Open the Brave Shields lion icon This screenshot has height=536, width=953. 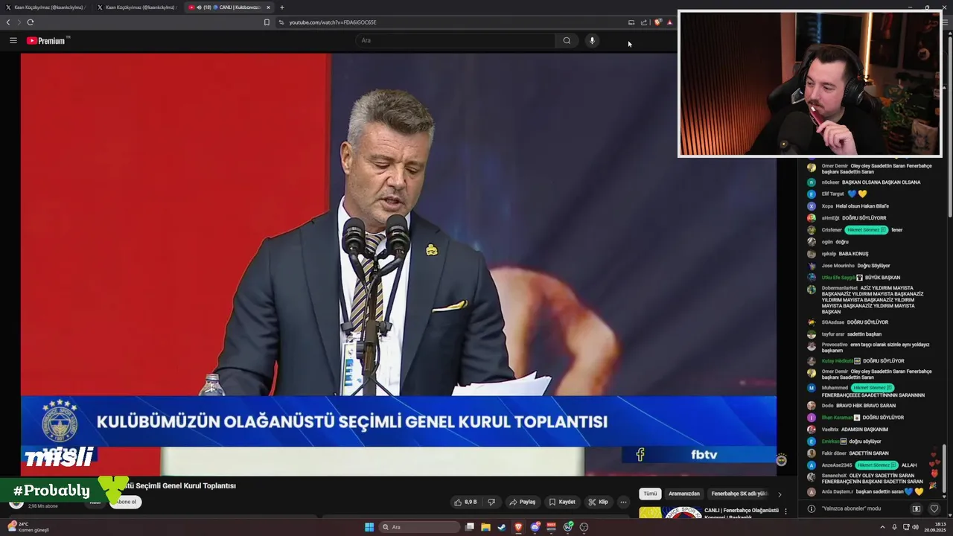coord(657,22)
